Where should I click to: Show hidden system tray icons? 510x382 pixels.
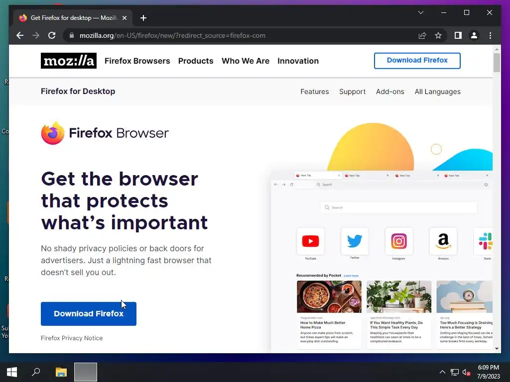(x=442, y=372)
